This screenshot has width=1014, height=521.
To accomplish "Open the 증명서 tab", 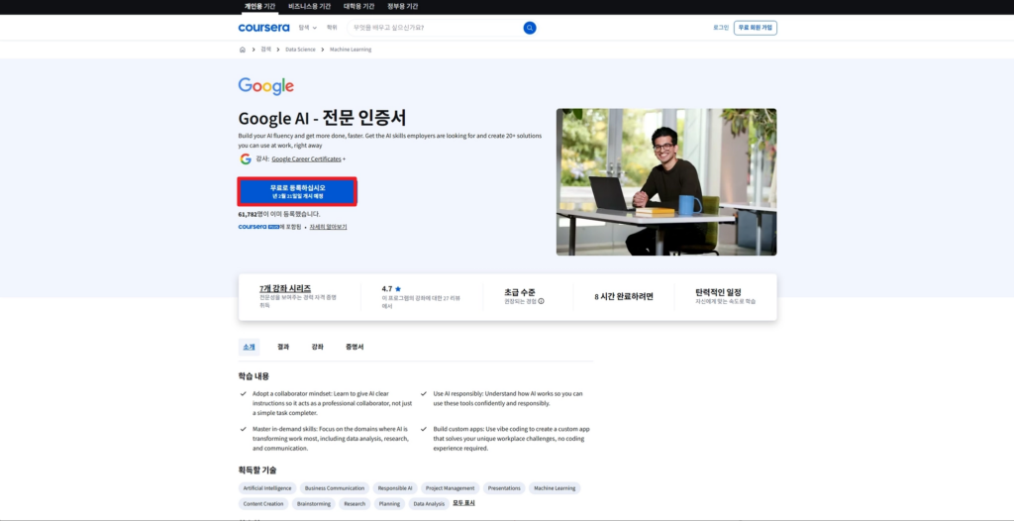I will (355, 347).
